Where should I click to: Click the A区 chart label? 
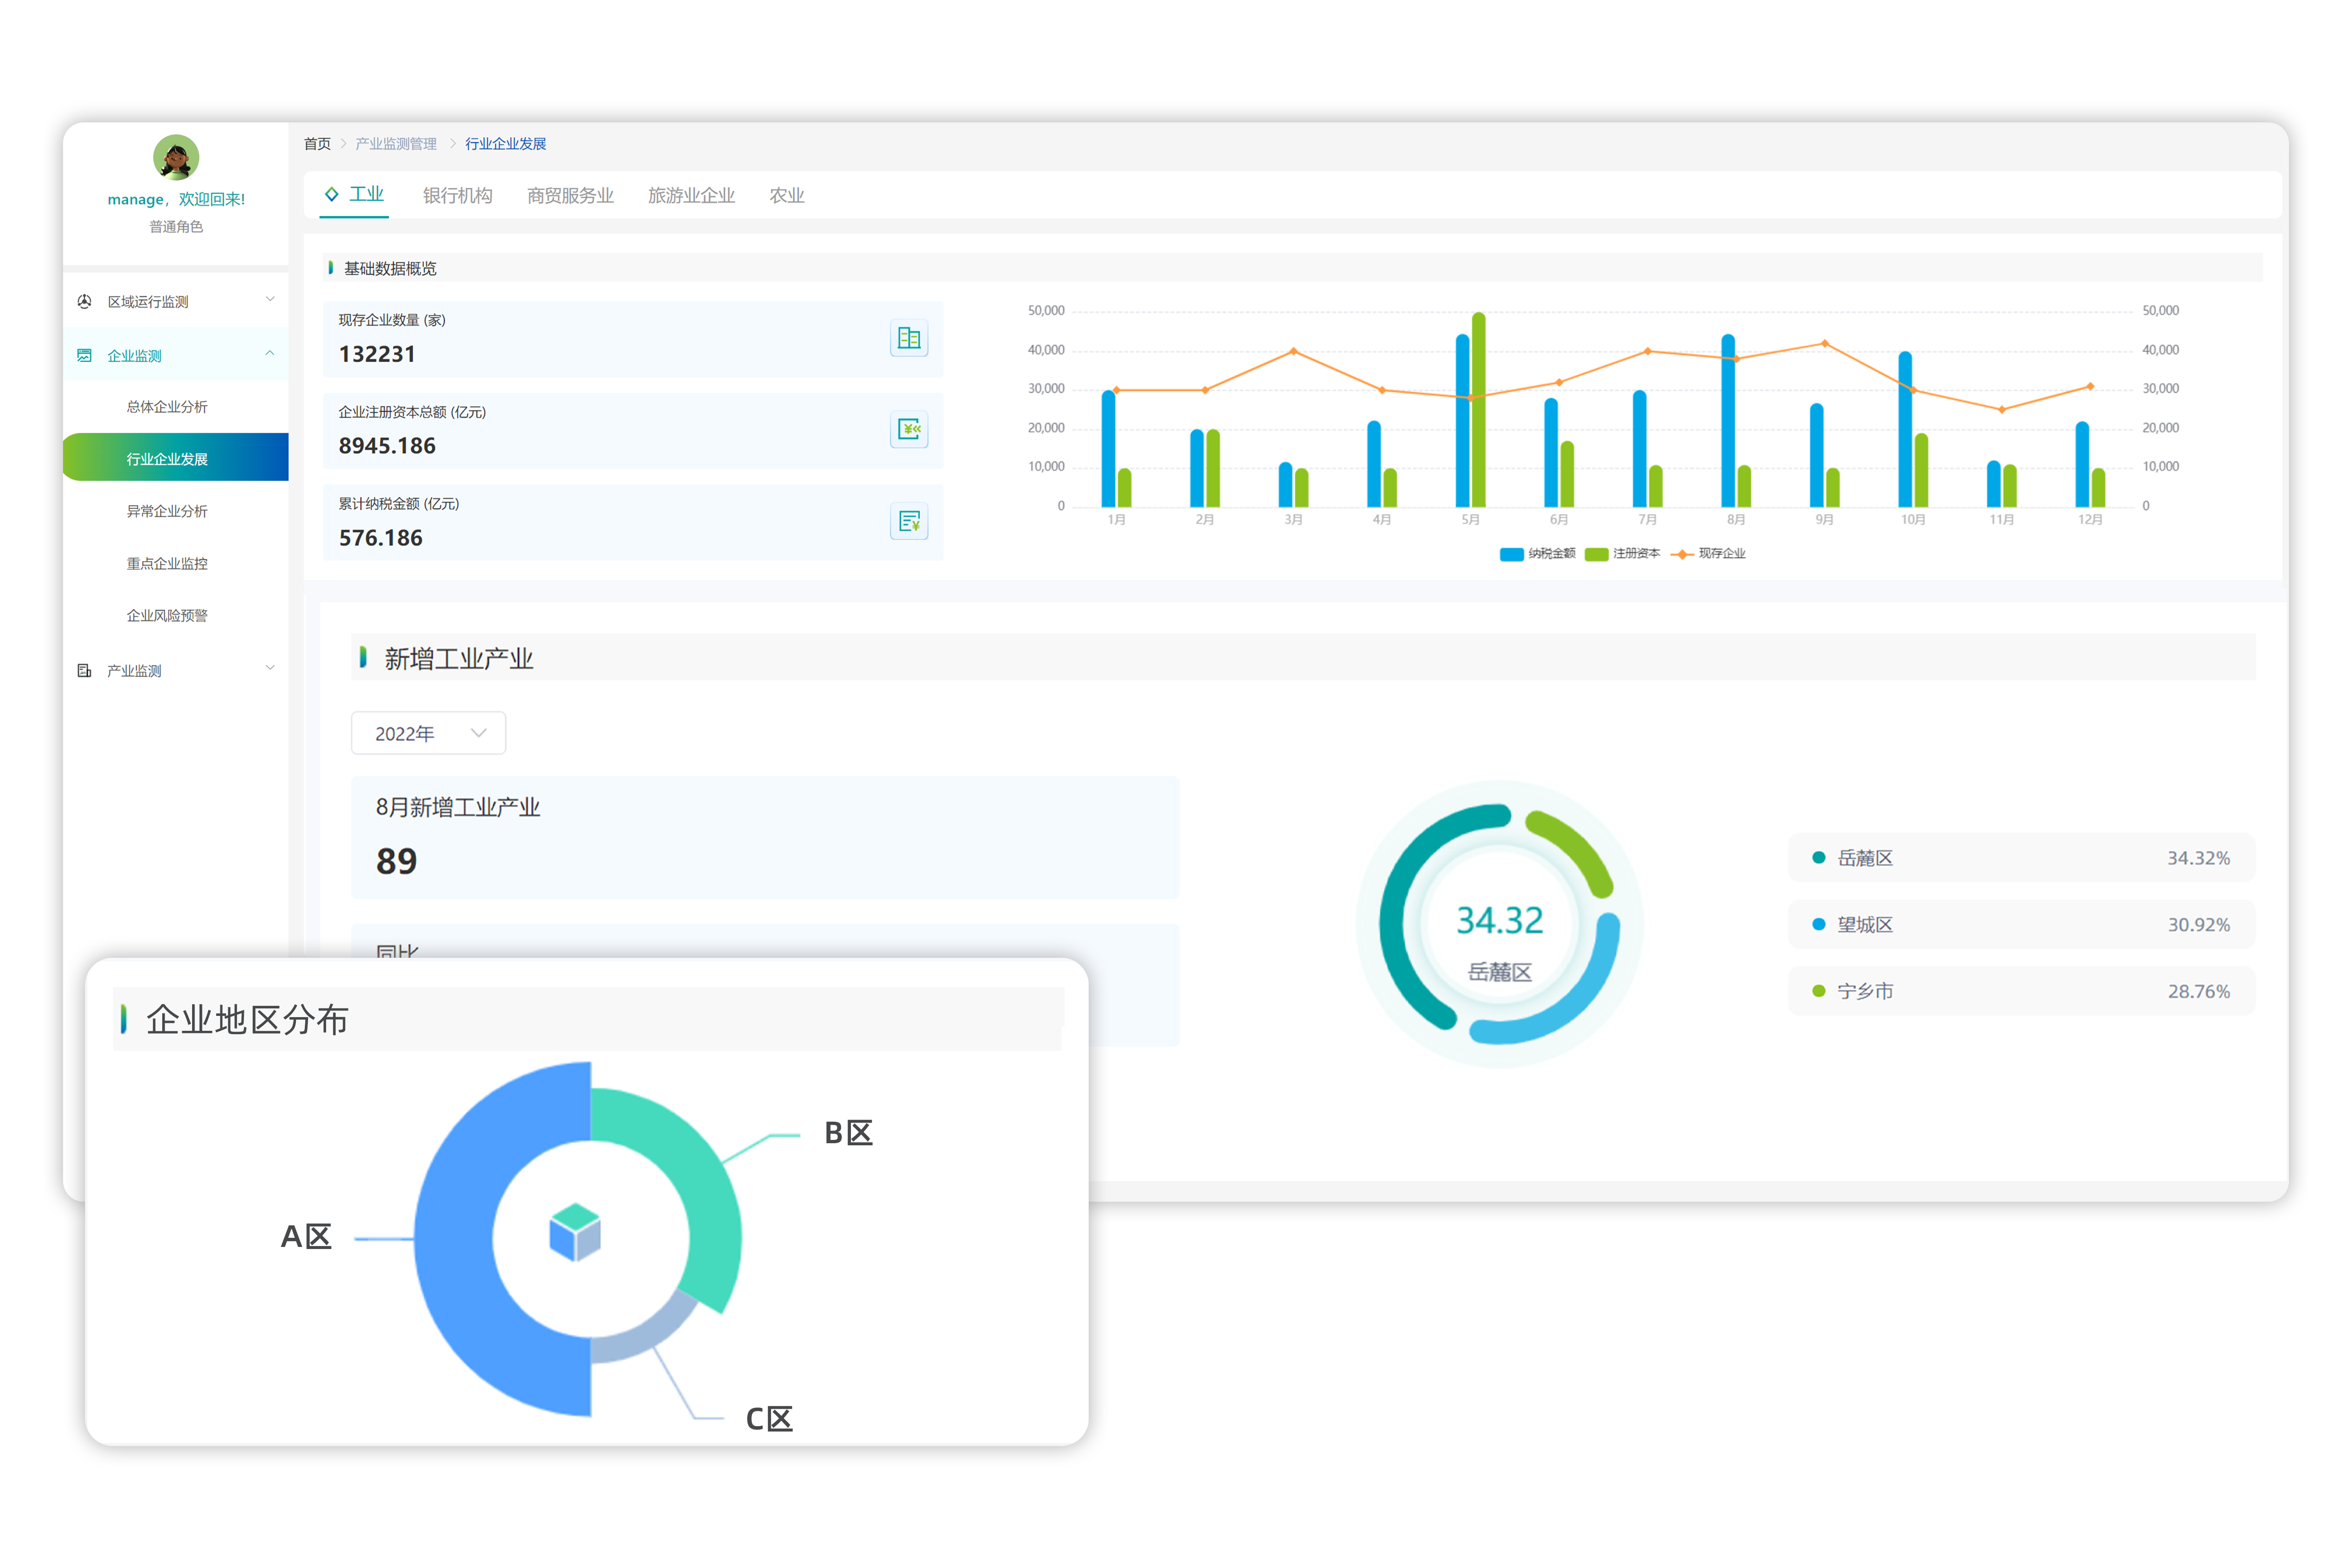[306, 1237]
